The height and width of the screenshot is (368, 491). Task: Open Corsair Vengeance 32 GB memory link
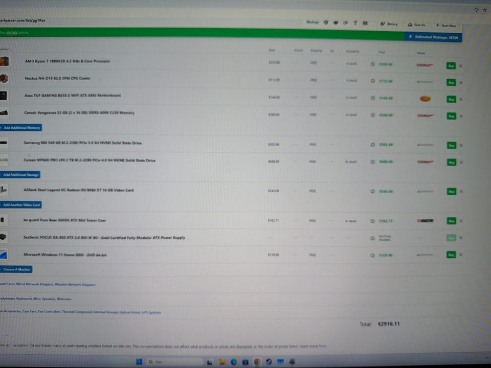pyautogui.click(x=79, y=112)
